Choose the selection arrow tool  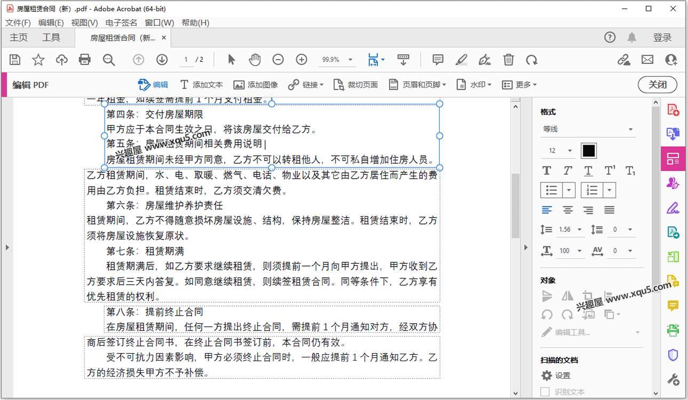[231, 60]
